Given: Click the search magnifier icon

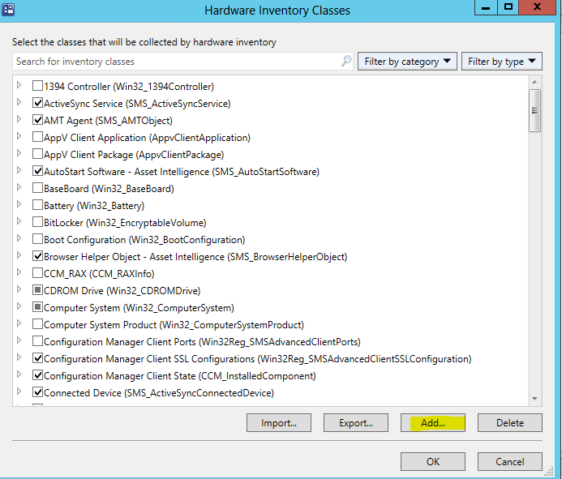Looking at the screenshot, I should (346, 62).
